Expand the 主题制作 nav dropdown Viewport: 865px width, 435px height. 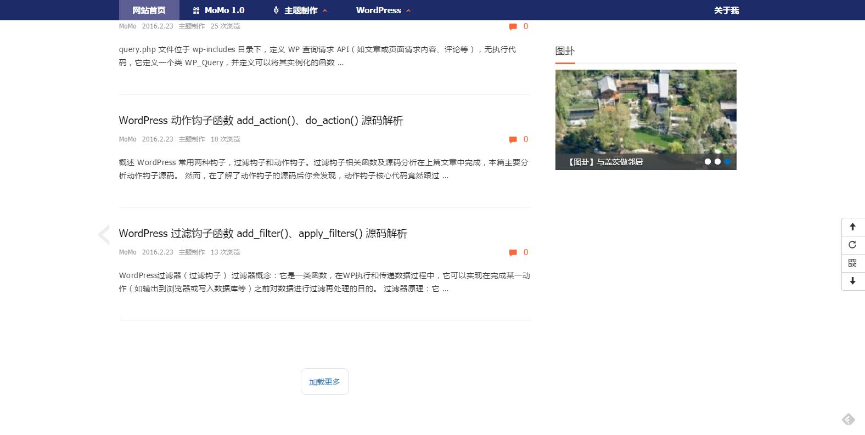click(300, 10)
